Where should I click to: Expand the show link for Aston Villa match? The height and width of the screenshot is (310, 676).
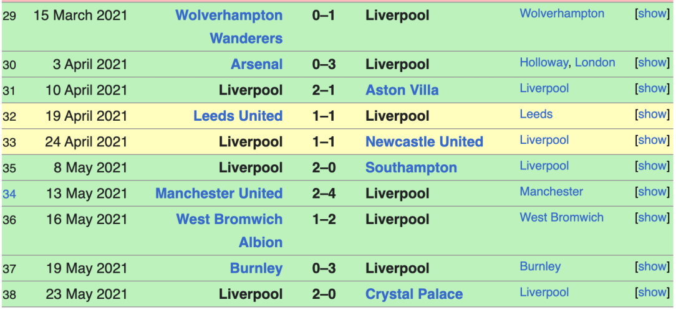(653, 88)
